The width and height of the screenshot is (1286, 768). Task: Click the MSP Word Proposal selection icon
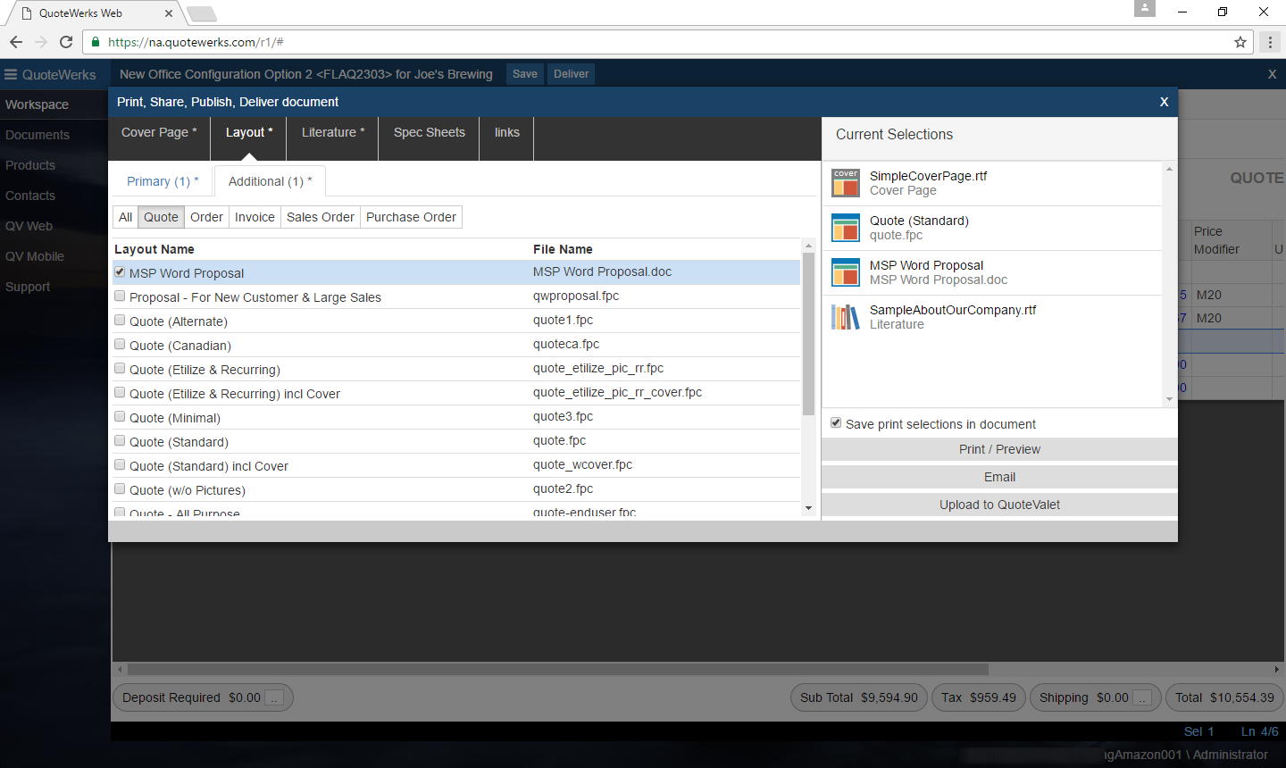click(x=845, y=272)
